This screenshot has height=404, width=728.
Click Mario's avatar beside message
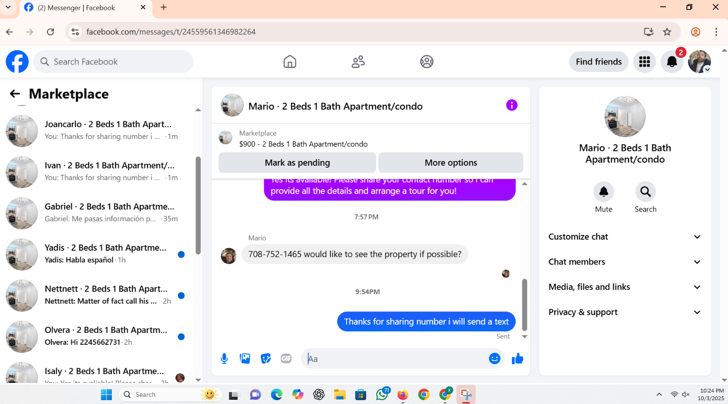(228, 255)
